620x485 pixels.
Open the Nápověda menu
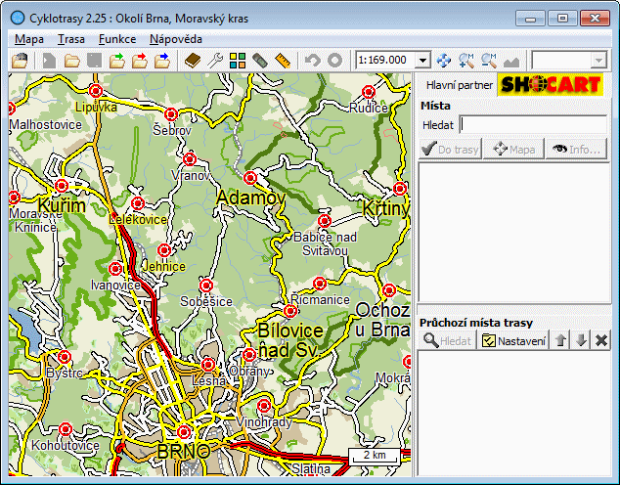tap(176, 39)
